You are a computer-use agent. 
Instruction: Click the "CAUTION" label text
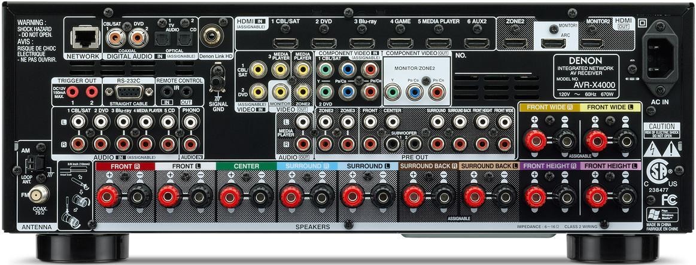coord(661,126)
